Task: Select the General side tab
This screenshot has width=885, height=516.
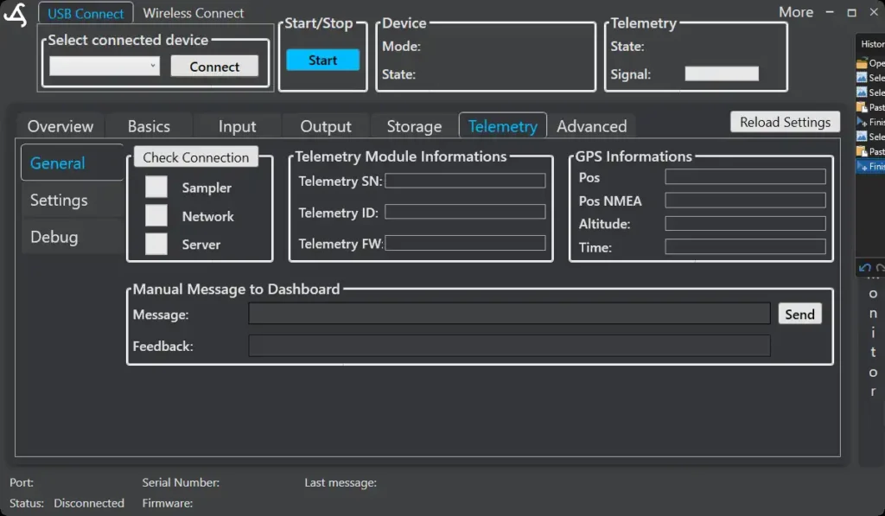Action: (x=73, y=162)
